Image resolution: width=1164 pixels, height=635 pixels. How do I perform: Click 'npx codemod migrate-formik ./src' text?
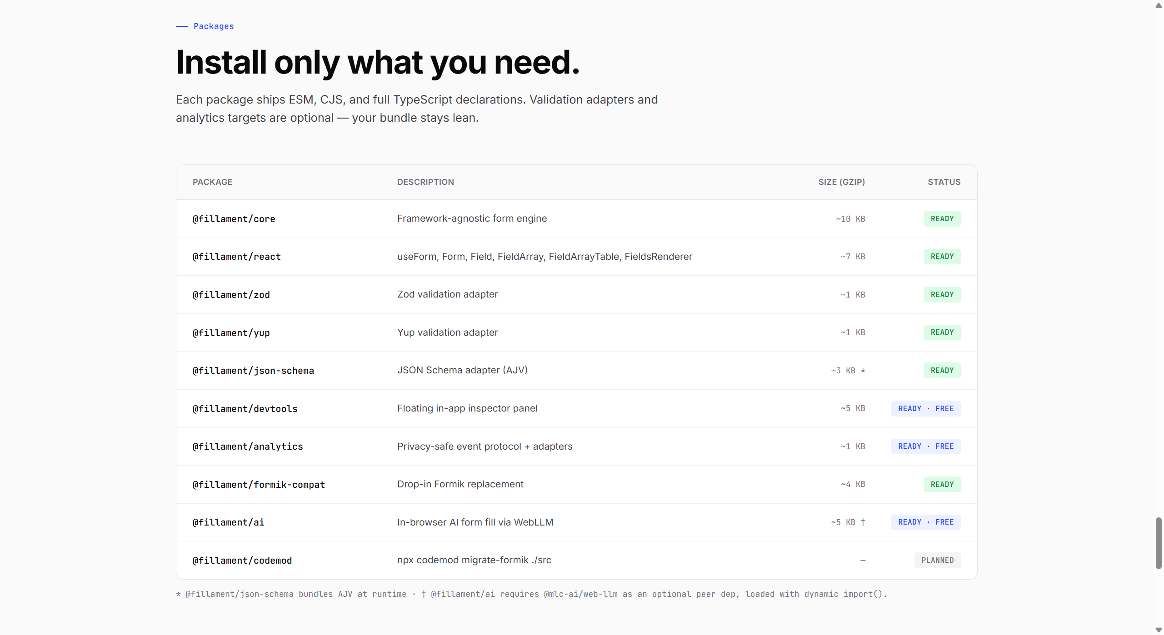tap(474, 560)
